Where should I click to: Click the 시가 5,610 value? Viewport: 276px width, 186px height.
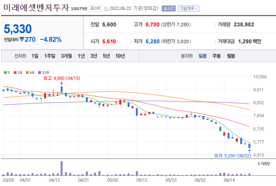tap(109, 41)
